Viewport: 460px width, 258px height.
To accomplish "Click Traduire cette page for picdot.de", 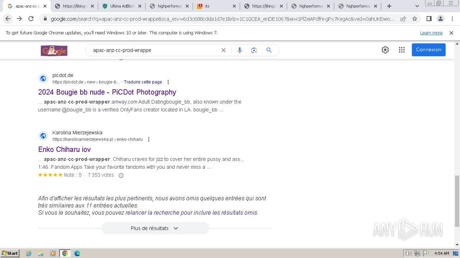I will click(x=143, y=82).
